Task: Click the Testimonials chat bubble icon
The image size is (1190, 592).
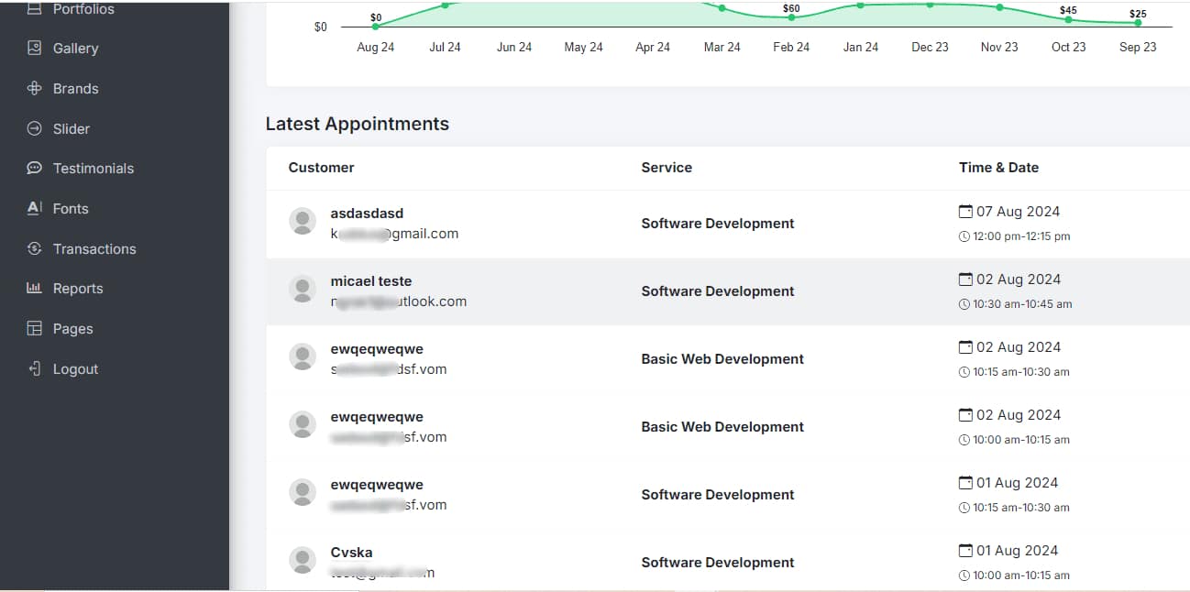Action: click(x=35, y=169)
